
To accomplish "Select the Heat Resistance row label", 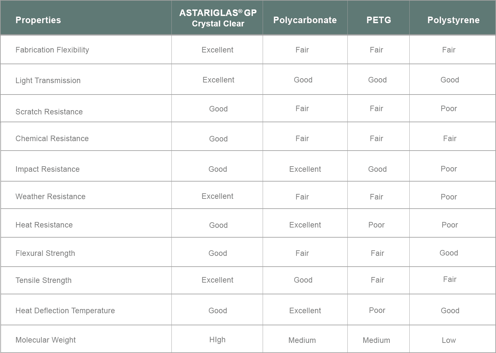I will click(x=44, y=225).
